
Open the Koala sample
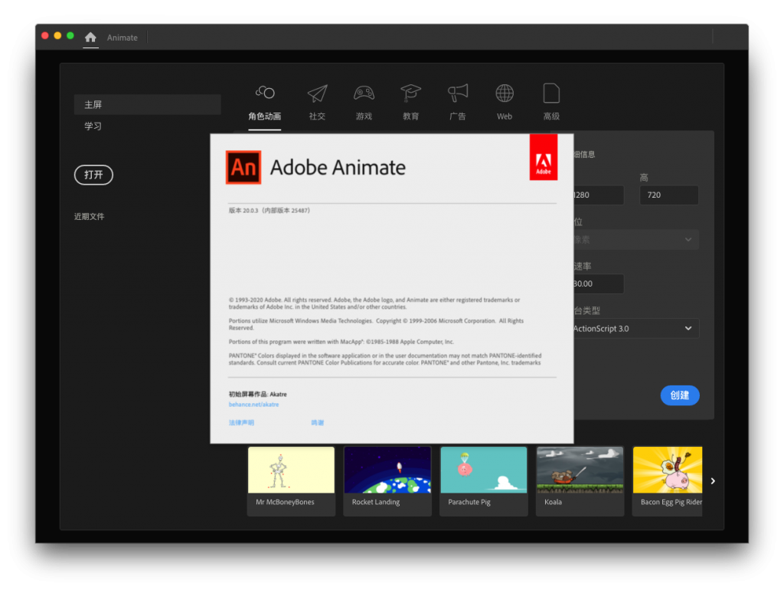tap(580, 481)
